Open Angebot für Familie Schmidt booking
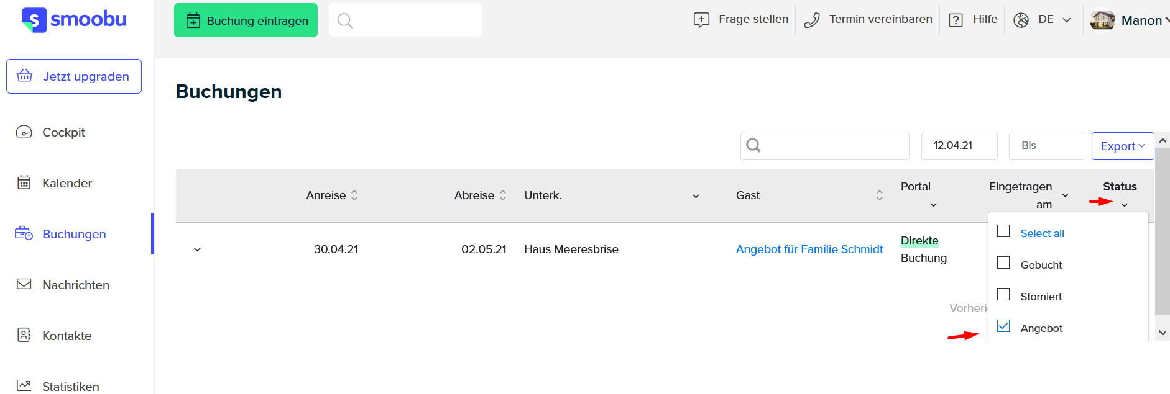 809,249
